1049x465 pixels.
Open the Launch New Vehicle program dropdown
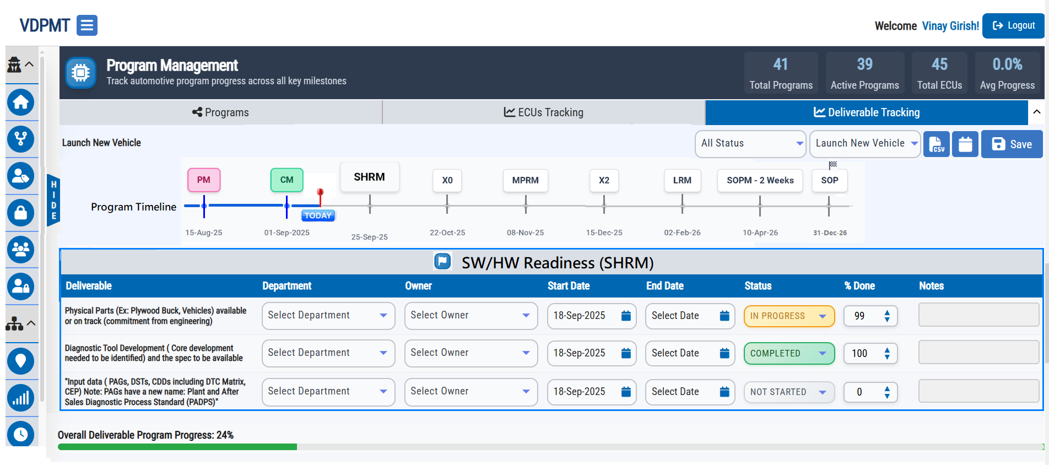point(865,143)
